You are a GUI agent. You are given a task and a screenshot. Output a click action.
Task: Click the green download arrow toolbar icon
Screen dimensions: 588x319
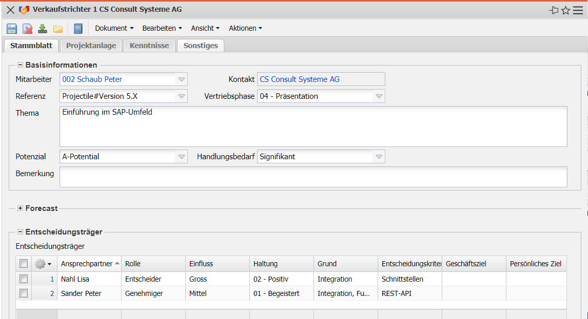(x=43, y=29)
